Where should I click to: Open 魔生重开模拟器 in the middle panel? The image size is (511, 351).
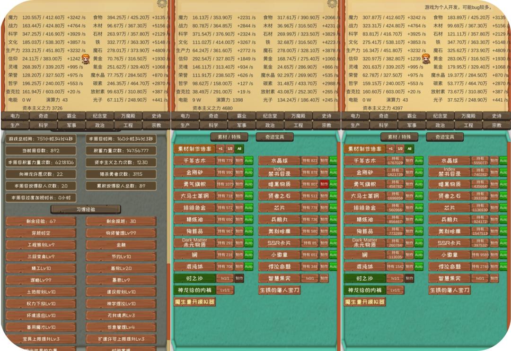pyautogui.click(x=194, y=302)
